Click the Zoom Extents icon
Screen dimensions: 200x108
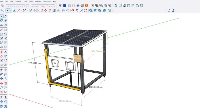86,10
